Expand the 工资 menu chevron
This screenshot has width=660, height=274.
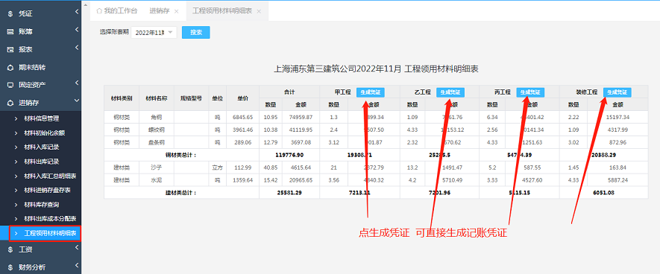click(x=77, y=248)
